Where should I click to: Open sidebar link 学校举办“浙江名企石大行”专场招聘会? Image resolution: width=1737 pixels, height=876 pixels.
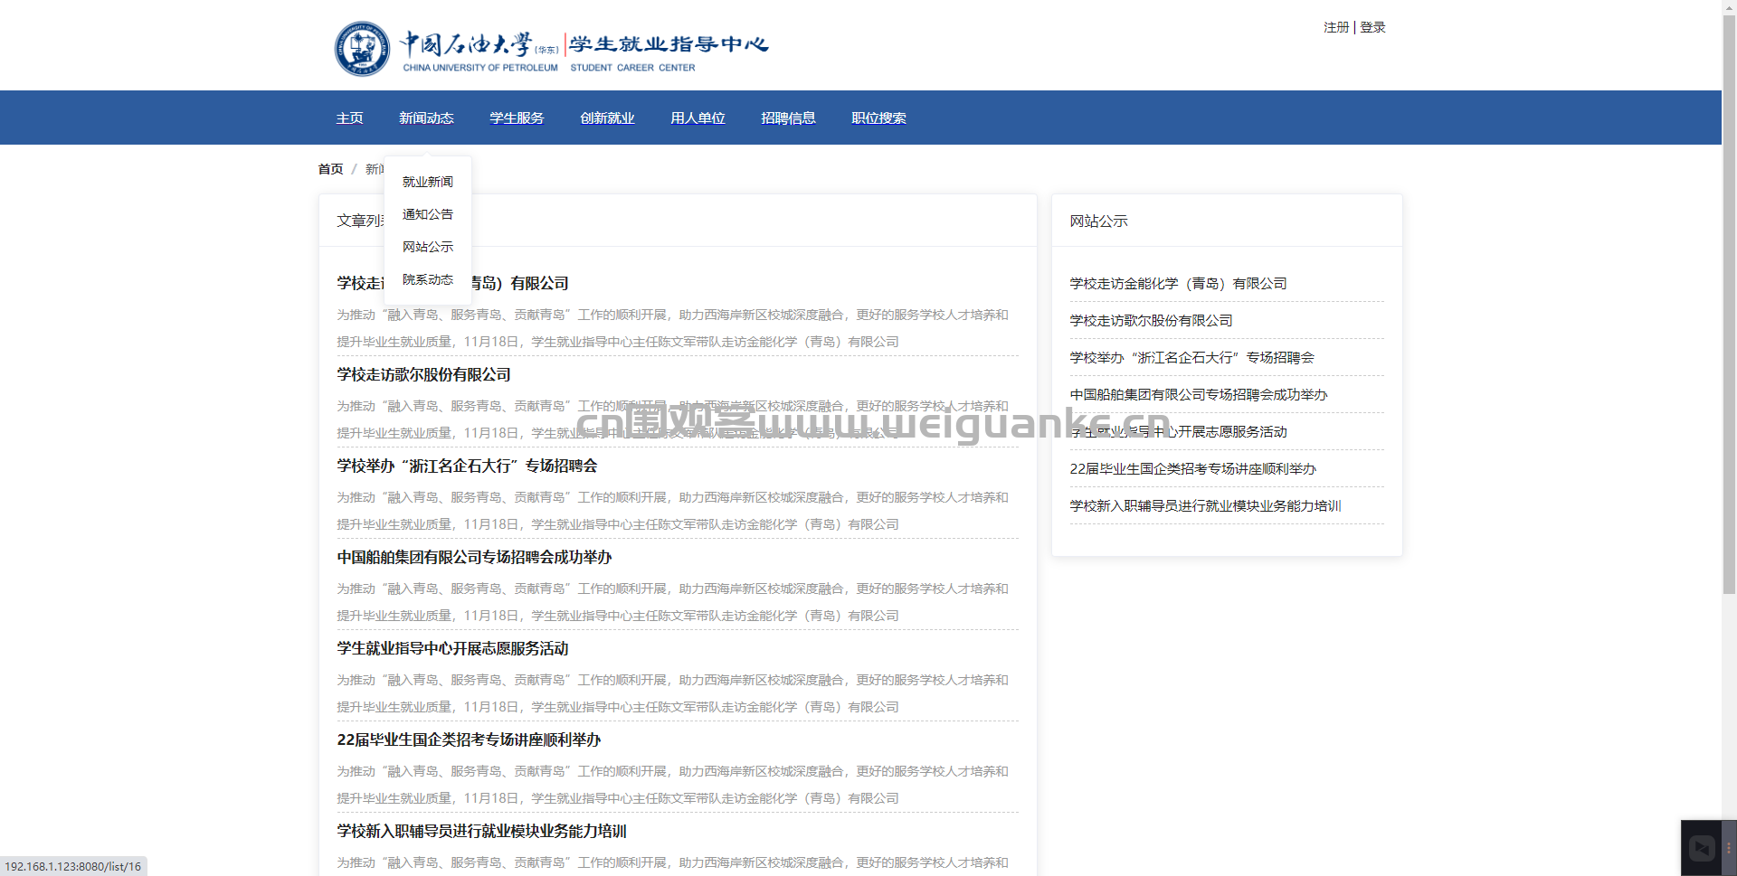click(x=1191, y=358)
